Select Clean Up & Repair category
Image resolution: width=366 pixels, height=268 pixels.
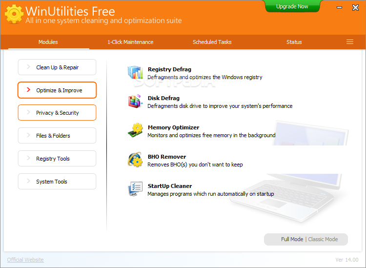coord(57,67)
